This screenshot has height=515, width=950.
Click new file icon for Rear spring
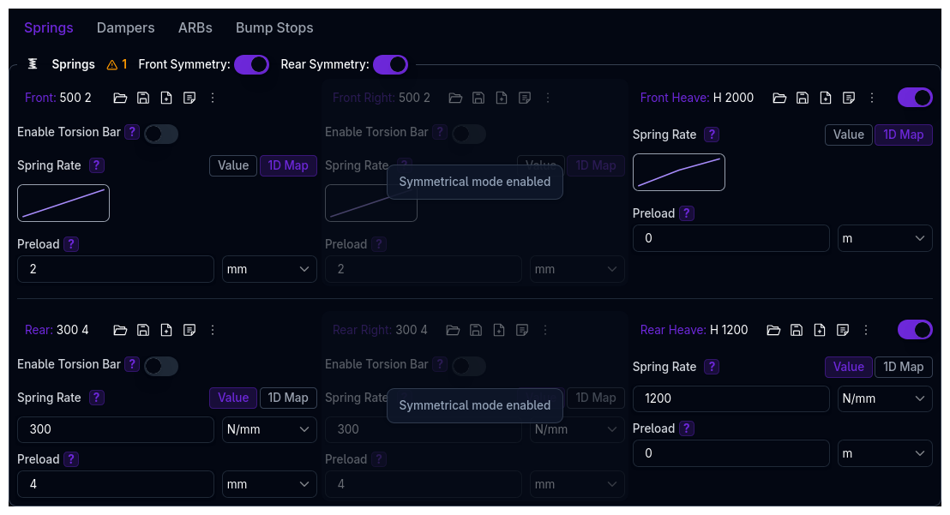[166, 330]
